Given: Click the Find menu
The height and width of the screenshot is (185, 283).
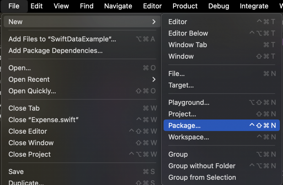Looking at the screenshot, I should 87,6.
